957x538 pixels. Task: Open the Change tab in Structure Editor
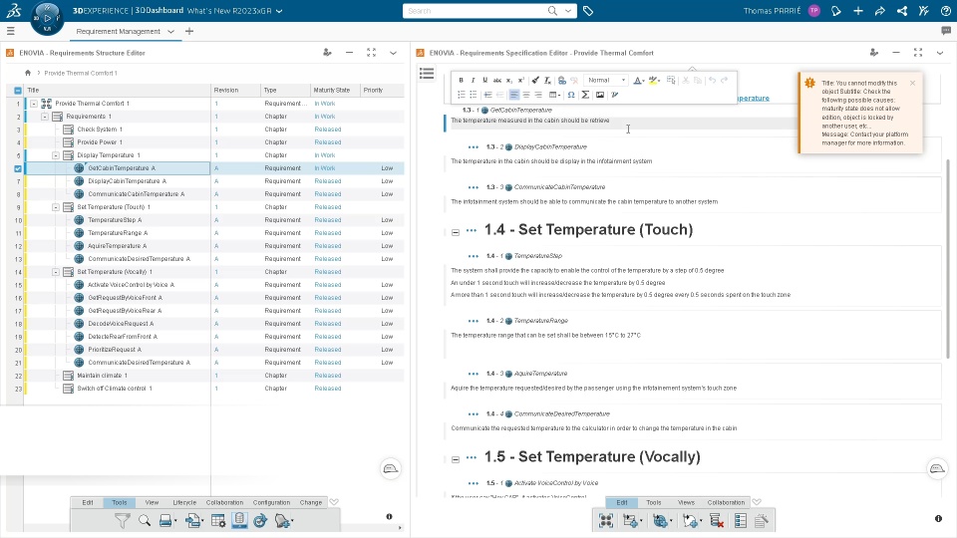(311, 502)
